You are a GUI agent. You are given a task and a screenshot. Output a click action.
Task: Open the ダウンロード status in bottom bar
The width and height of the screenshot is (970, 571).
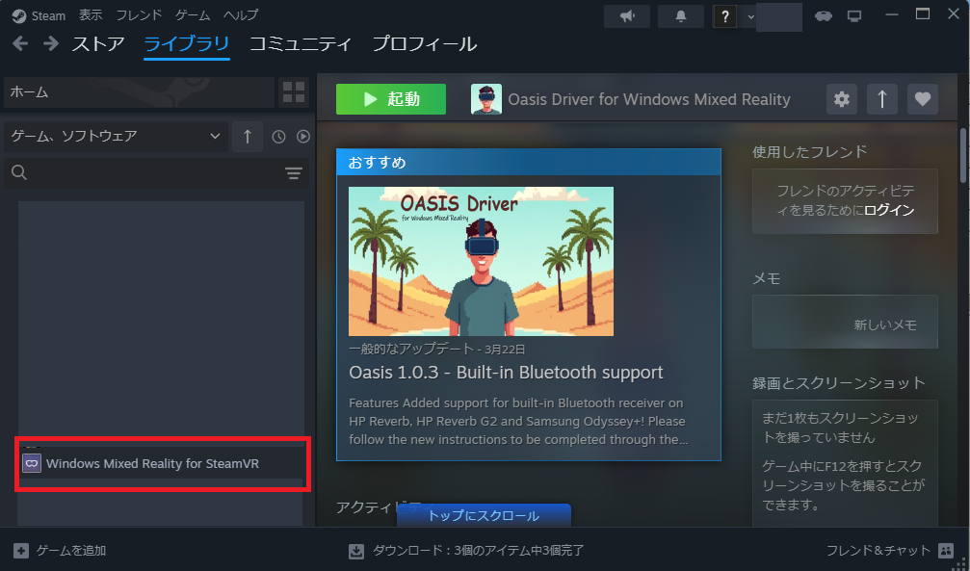[x=478, y=550]
